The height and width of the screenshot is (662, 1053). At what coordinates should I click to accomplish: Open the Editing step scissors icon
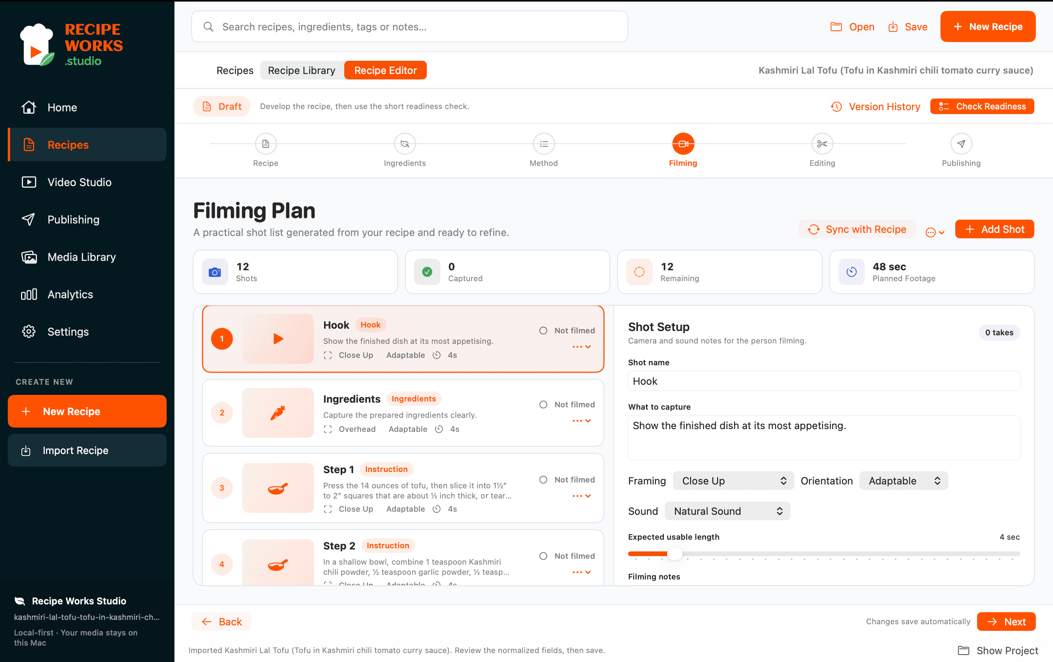tap(822, 143)
